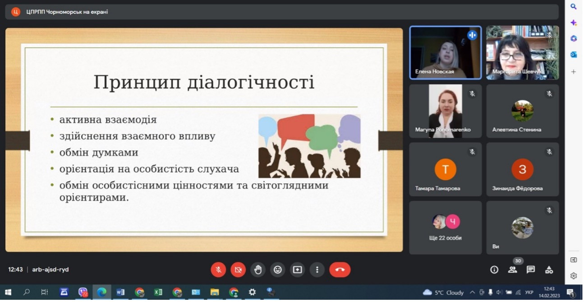
Task: Click Тамара Тамарова participant tile
Action: click(446, 169)
